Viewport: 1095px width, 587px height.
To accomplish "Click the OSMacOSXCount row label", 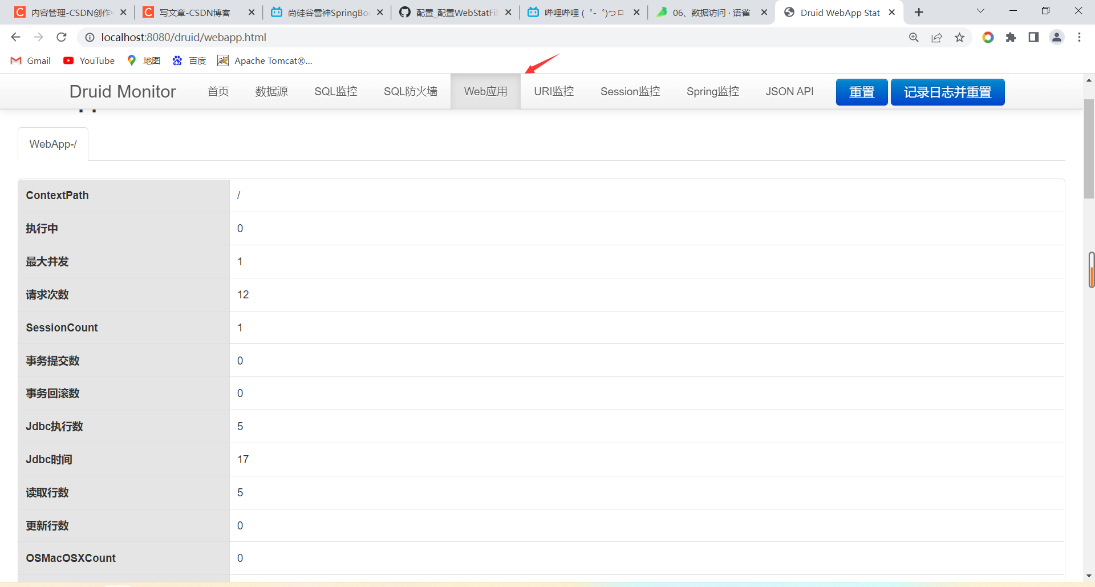I will click(x=71, y=558).
